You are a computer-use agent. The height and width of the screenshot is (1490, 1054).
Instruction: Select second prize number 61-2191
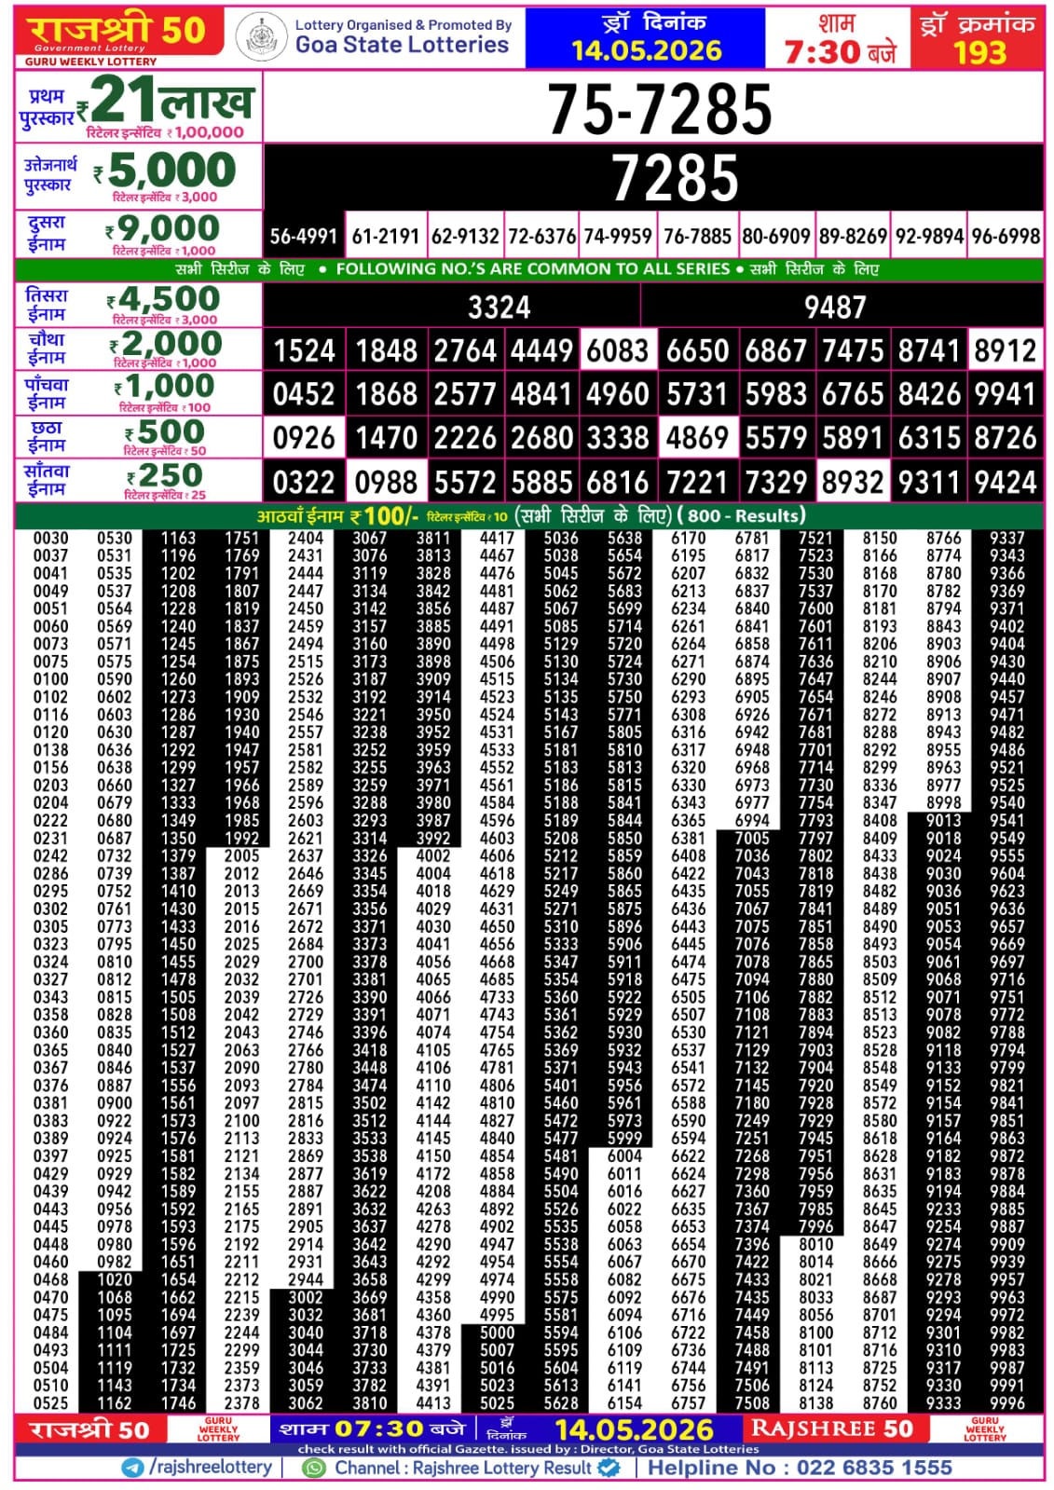(x=385, y=236)
